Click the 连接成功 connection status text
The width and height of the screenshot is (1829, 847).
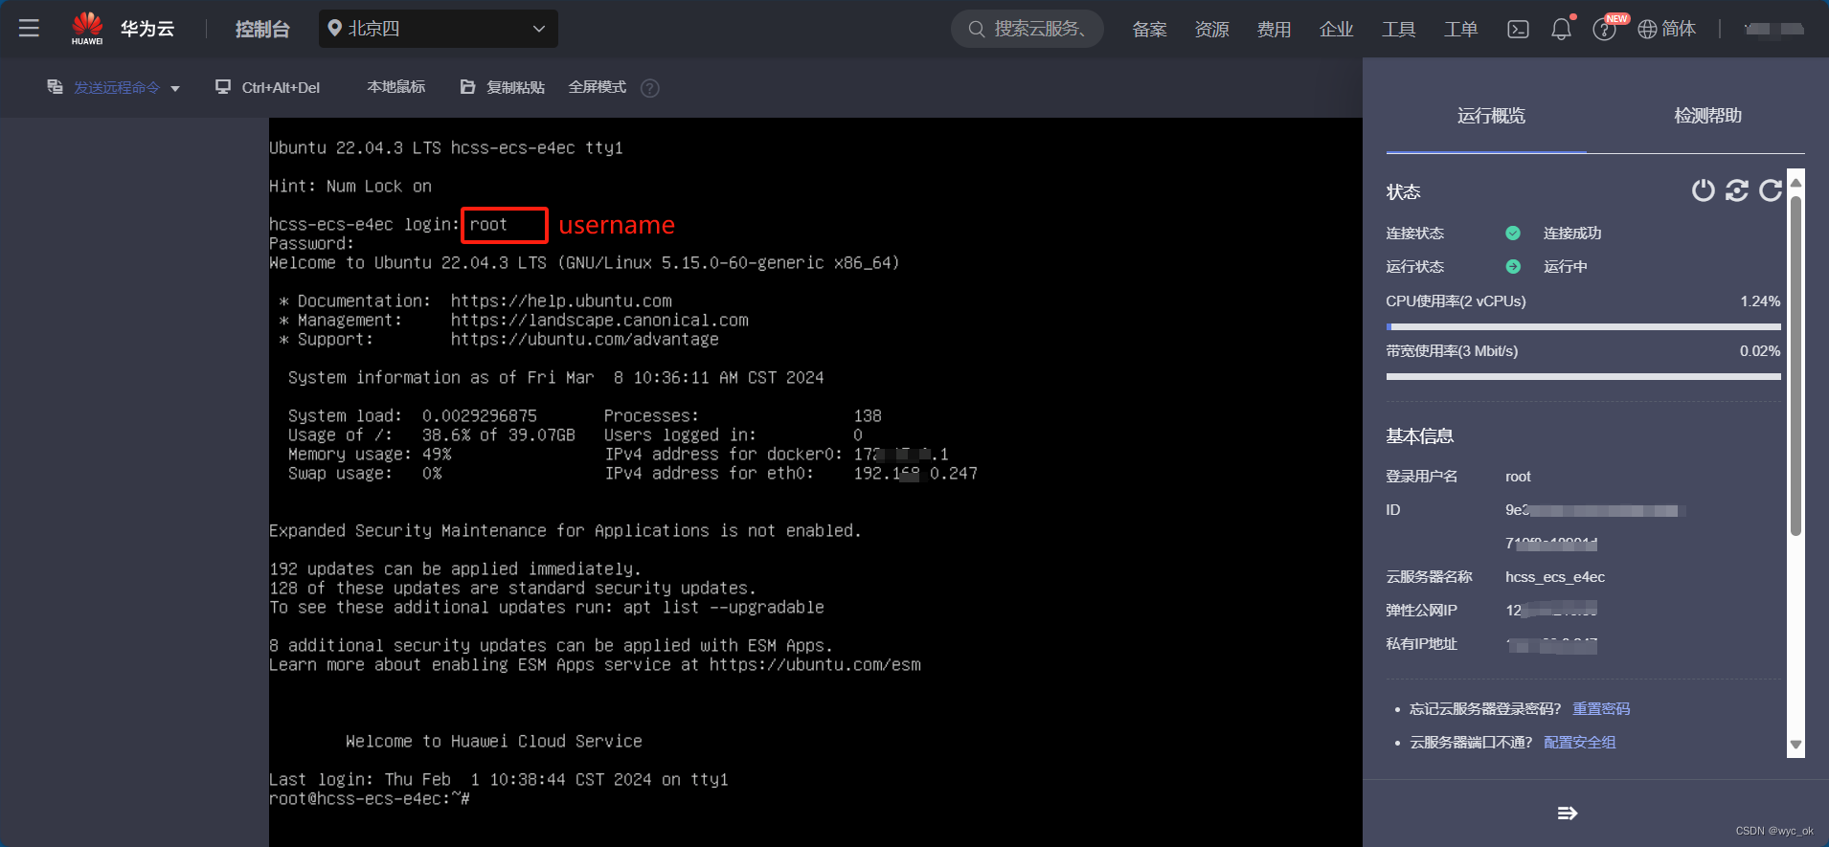(1572, 234)
